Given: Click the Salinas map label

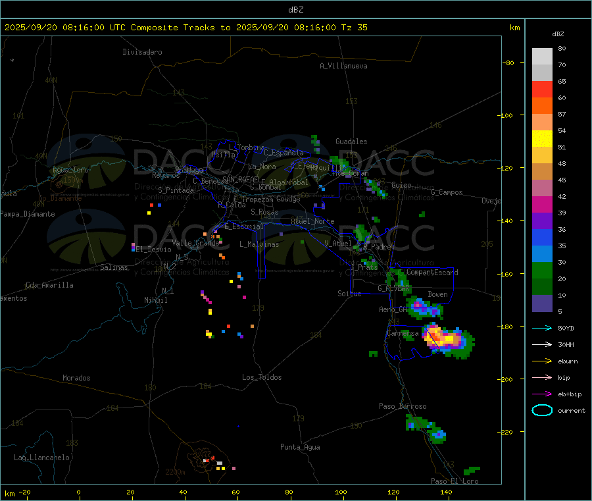Looking at the screenshot, I should (x=114, y=267).
